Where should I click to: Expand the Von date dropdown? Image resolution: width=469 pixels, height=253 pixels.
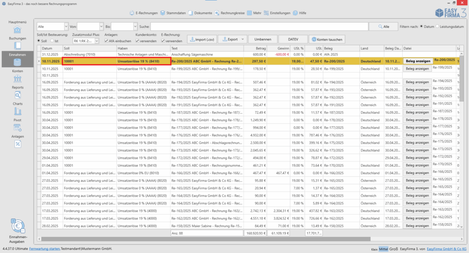point(101,27)
